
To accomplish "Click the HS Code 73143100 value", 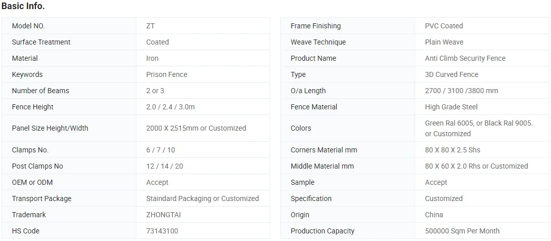I will (x=162, y=231).
